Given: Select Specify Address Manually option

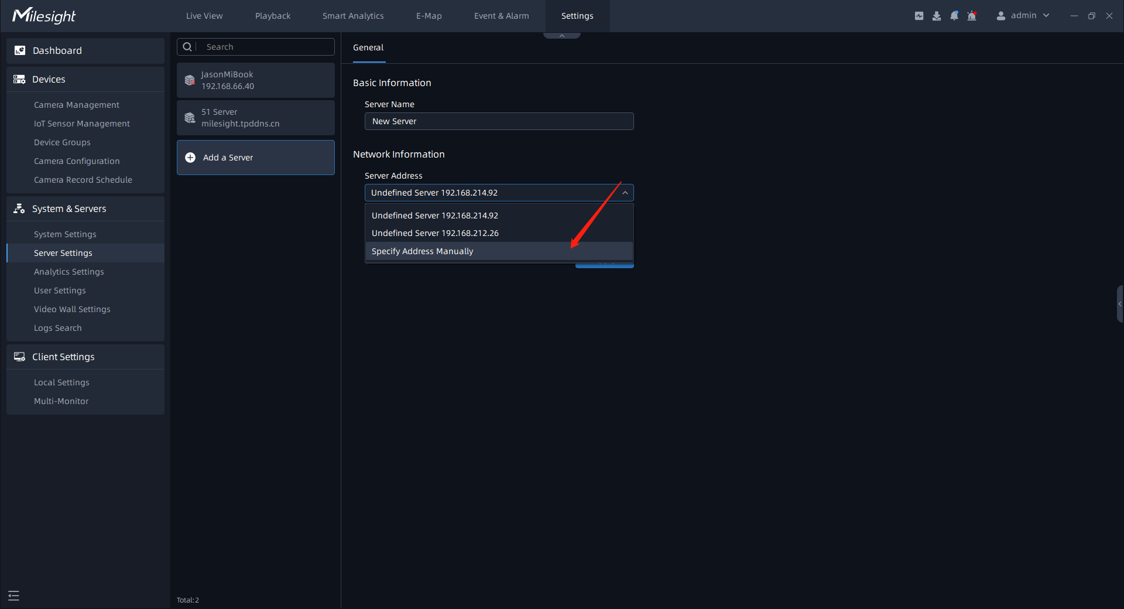Looking at the screenshot, I should [422, 251].
